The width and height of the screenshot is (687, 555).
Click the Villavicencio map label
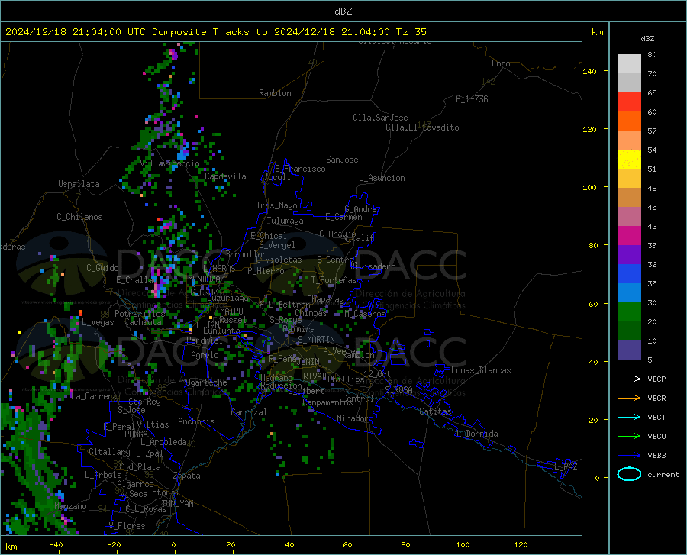pos(170,163)
